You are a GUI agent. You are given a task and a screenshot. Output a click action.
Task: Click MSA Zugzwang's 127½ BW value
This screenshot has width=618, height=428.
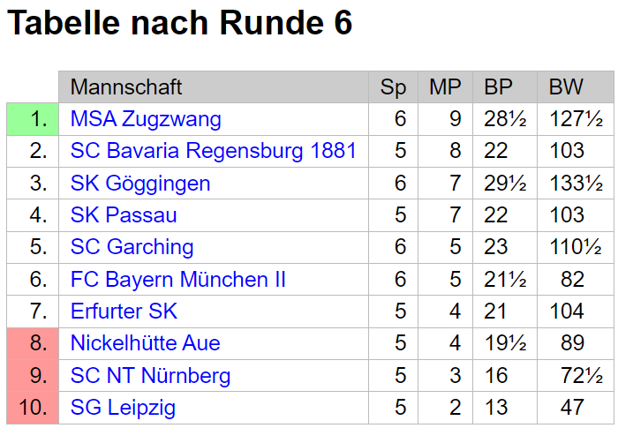coord(575,119)
